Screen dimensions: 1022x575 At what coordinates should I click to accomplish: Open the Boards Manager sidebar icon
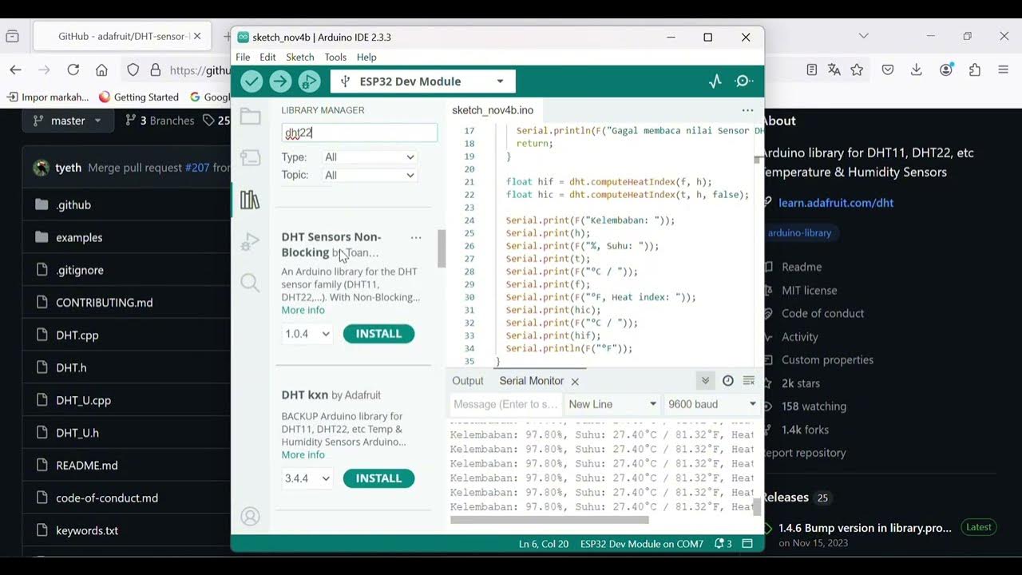(251, 157)
